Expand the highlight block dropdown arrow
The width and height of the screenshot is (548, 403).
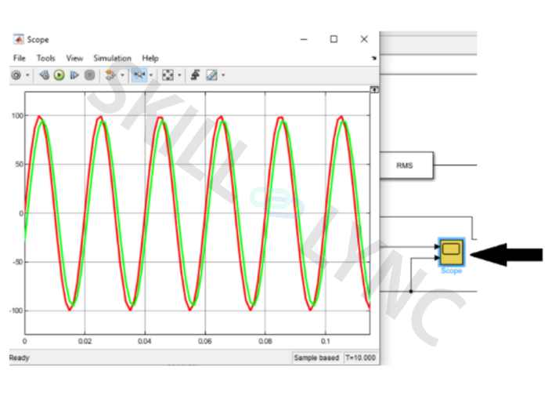pyautogui.click(x=122, y=75)
